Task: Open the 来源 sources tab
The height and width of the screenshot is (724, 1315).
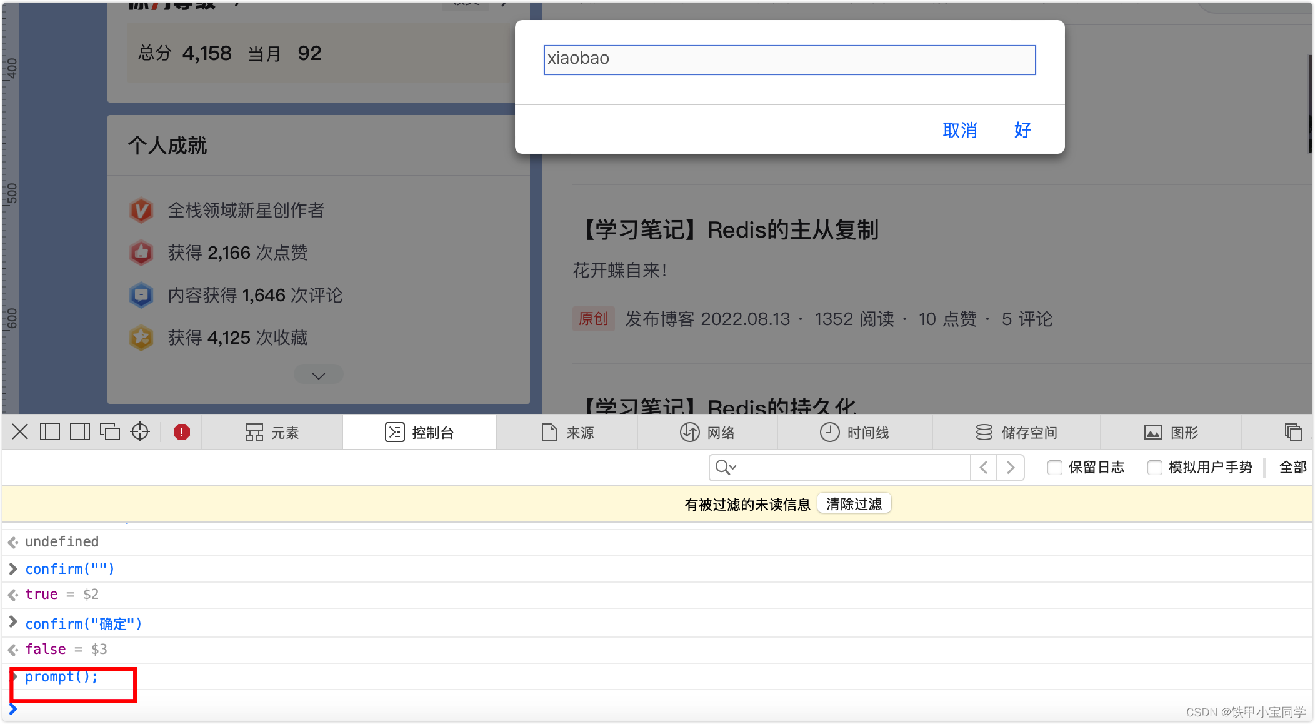Action: pos(567,433)
